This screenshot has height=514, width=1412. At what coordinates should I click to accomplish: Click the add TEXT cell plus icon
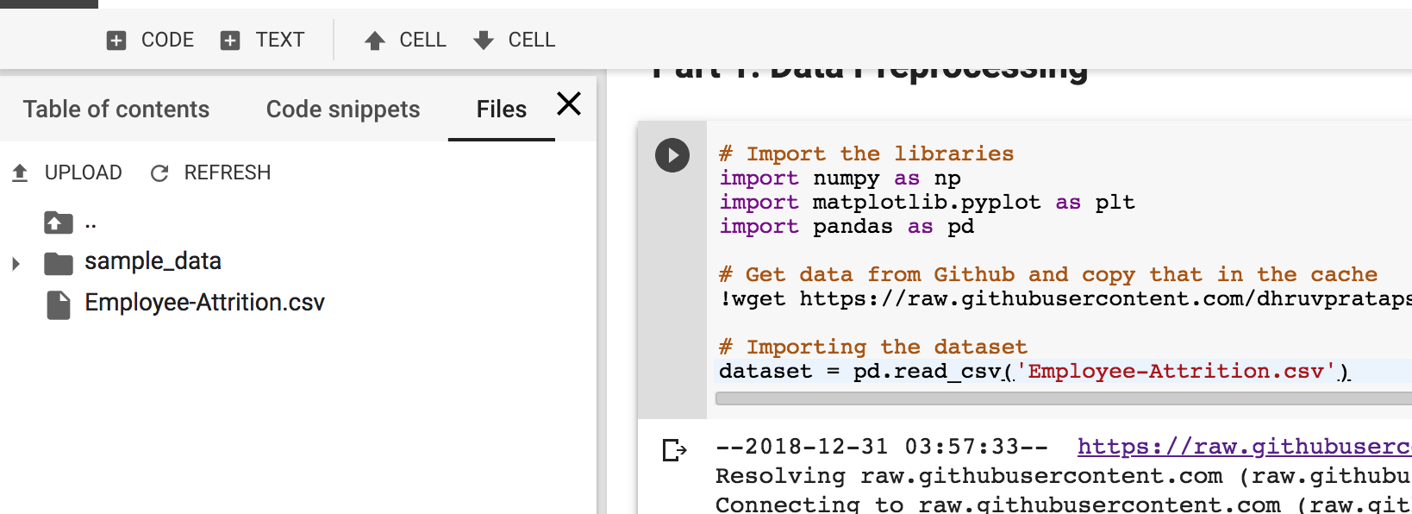pos(230,41)
